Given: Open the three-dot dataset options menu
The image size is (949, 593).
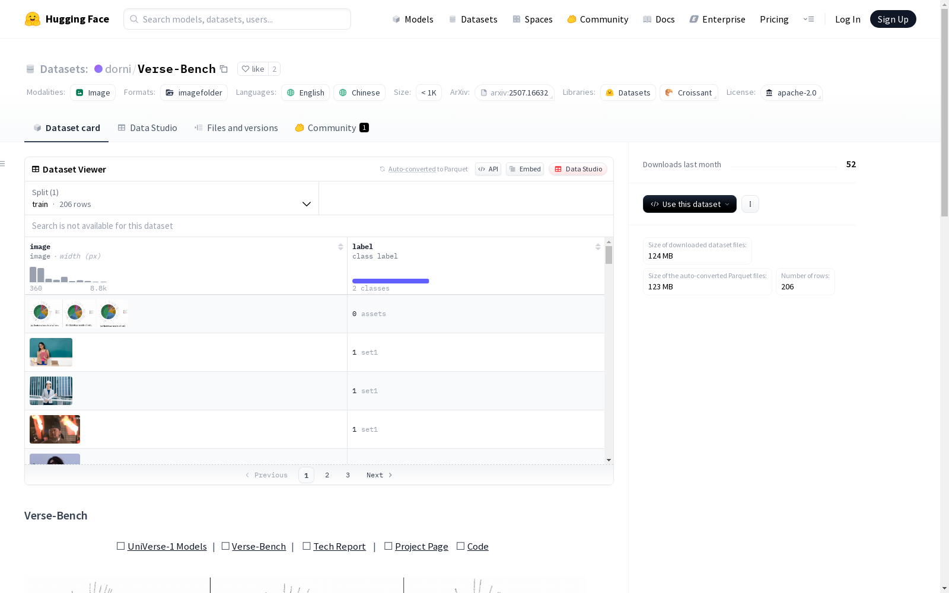Looking at the screenshot, I should point(750,204).
